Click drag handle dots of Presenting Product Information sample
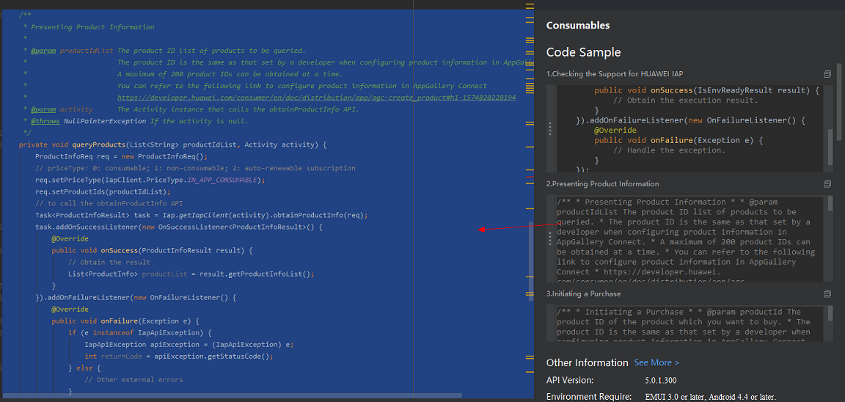 point(550,238)
